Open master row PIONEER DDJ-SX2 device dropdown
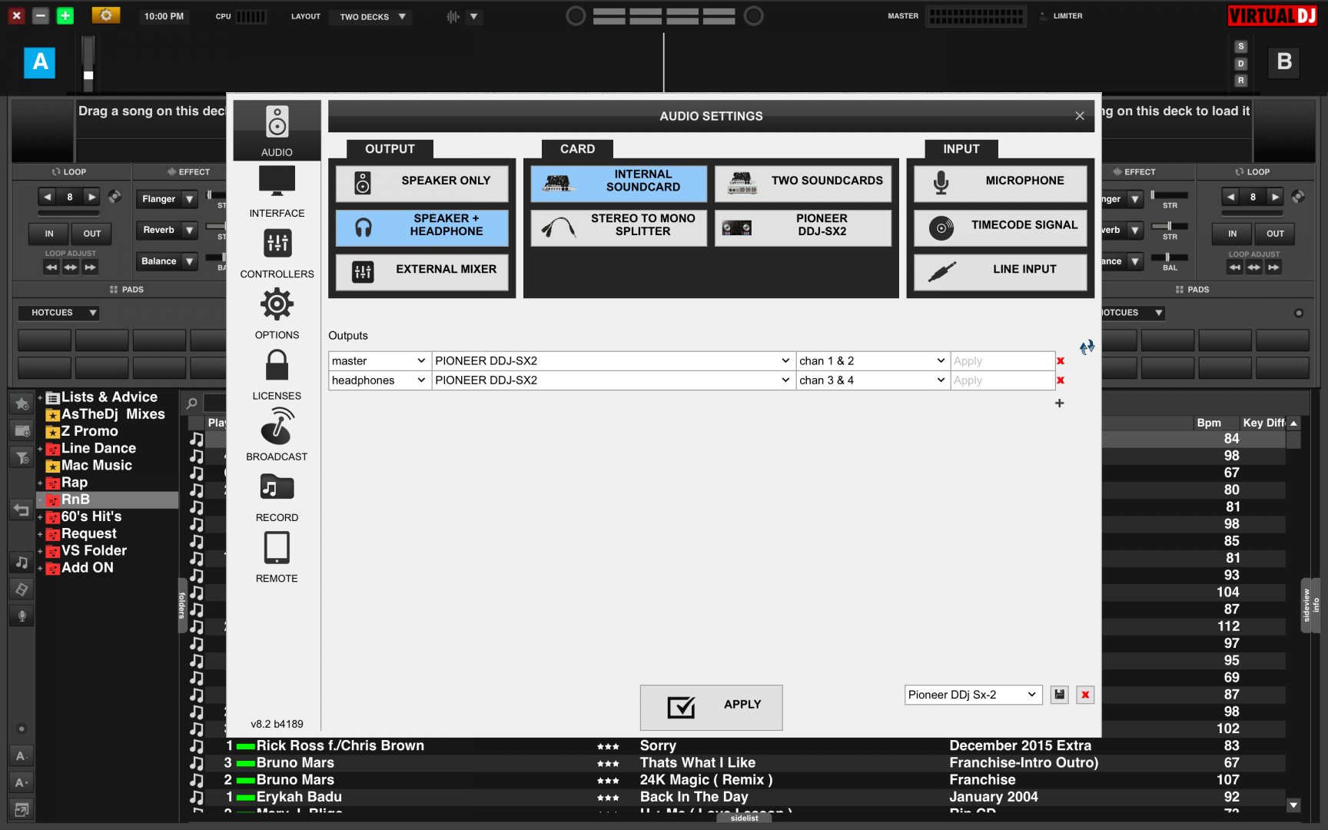This screenshot has width=1328, height=830. click(613, 361)
